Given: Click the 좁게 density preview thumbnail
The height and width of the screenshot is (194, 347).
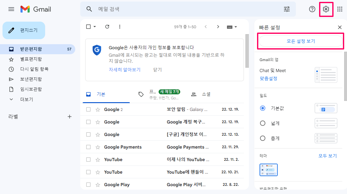Looking at the screenshot, I should (x=326, y=138).
